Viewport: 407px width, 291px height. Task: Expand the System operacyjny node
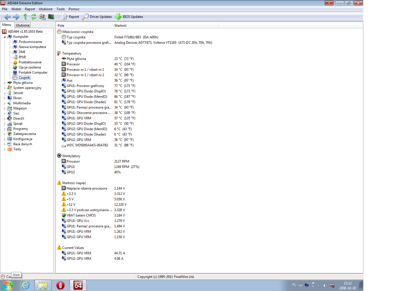(5, 88)
